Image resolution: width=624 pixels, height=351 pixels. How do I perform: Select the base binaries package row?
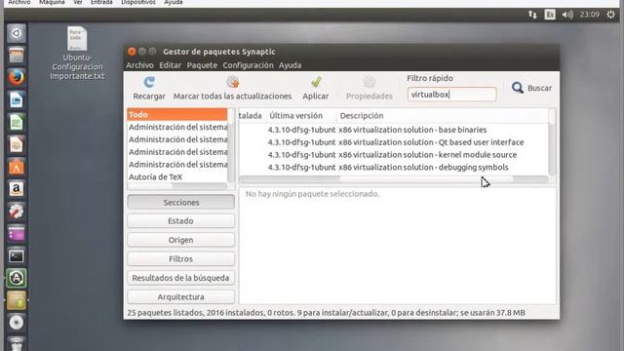pyautogui.click(x=393, y=130)
